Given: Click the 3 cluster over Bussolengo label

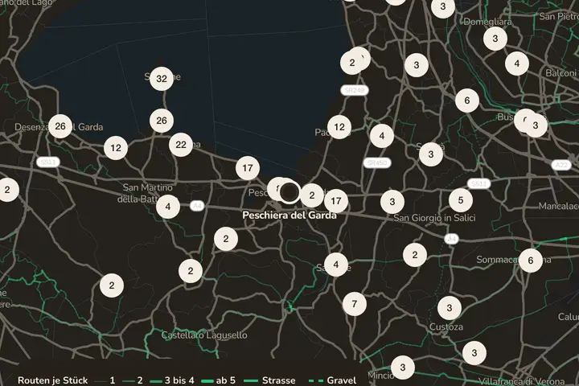Looking at the screenshot, I should pos(536,125).
